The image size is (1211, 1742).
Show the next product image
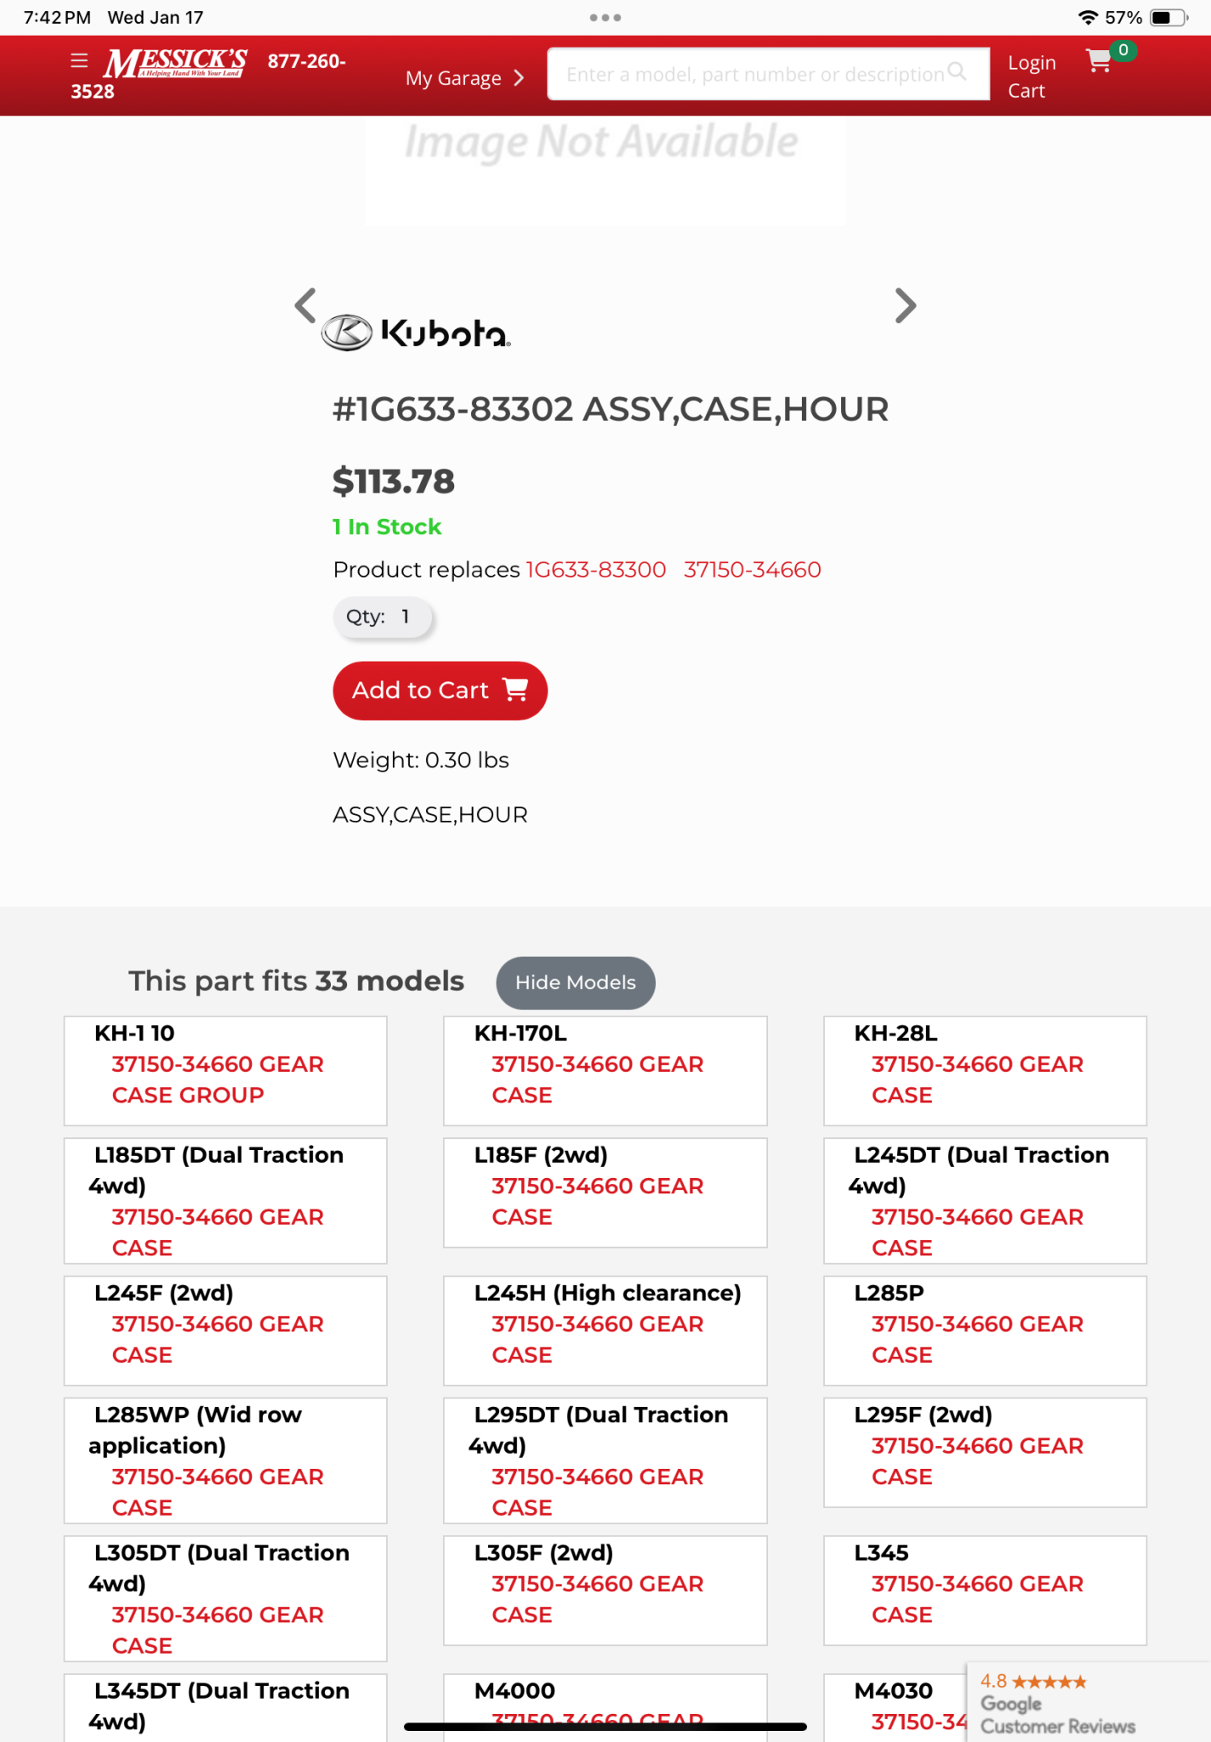click(x=906, y=305)
